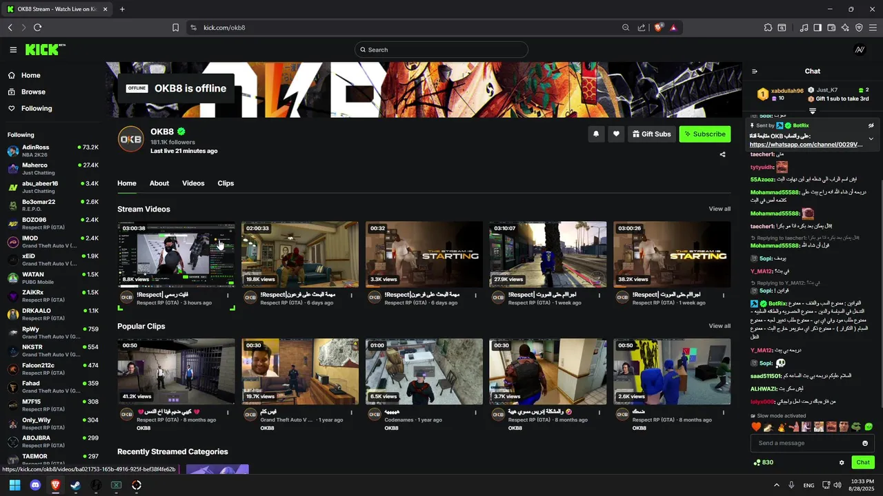Switch to the About tab
The height and width of the screenshot is (496, 883).
pos(159,183)
